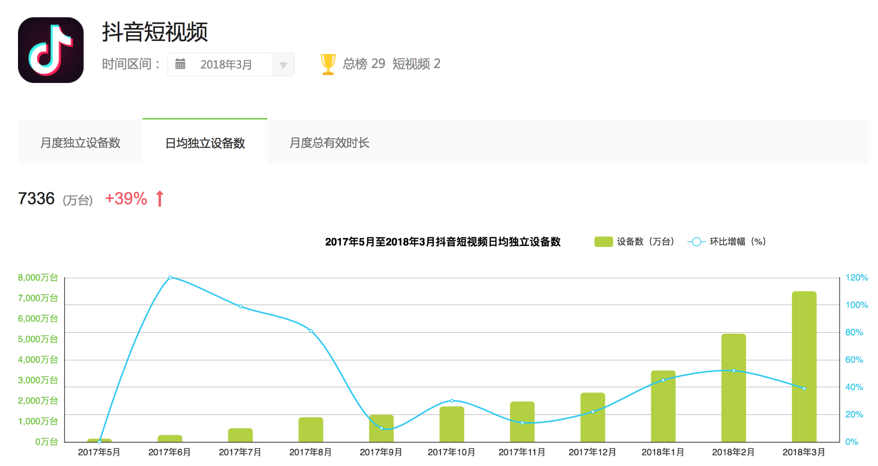The height and width of the screenshot is (466, 878).
Task: Open the 月度总有效时长 tab
Action: (330, 143)
